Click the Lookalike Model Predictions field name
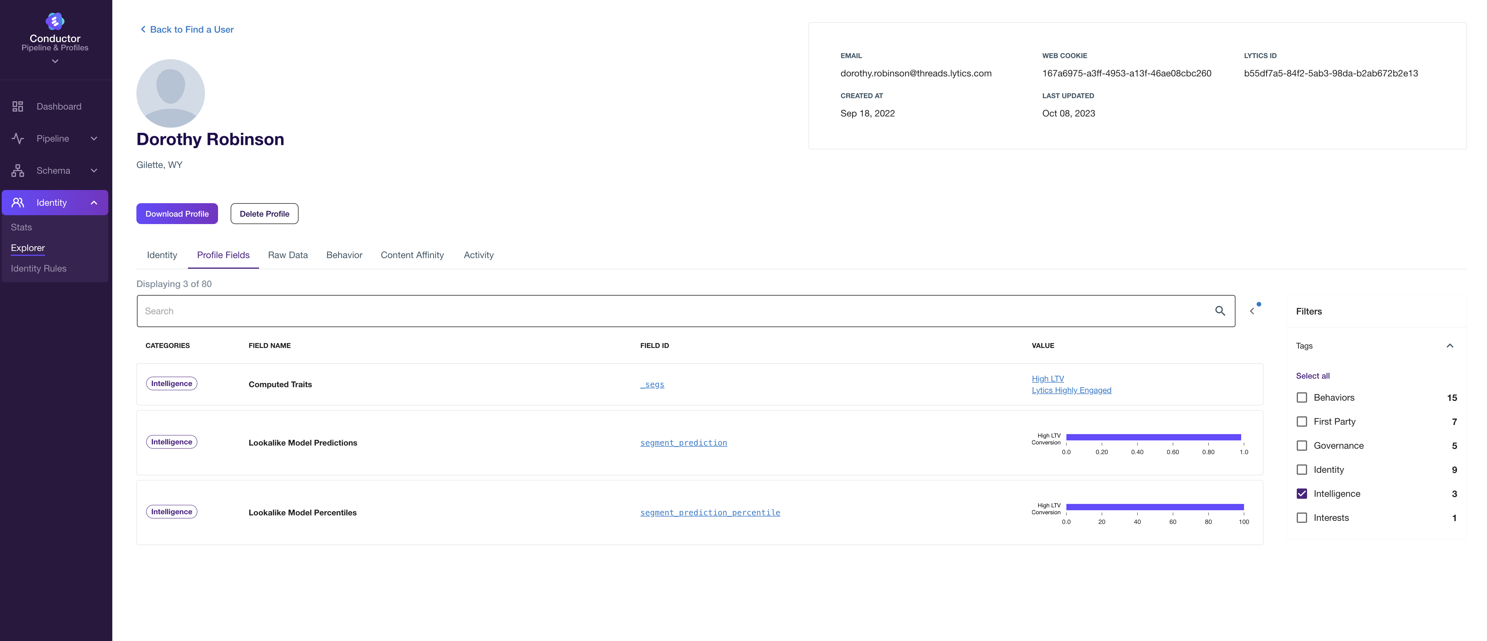The width and height of the screenshot is (1487, 641). 303,443
